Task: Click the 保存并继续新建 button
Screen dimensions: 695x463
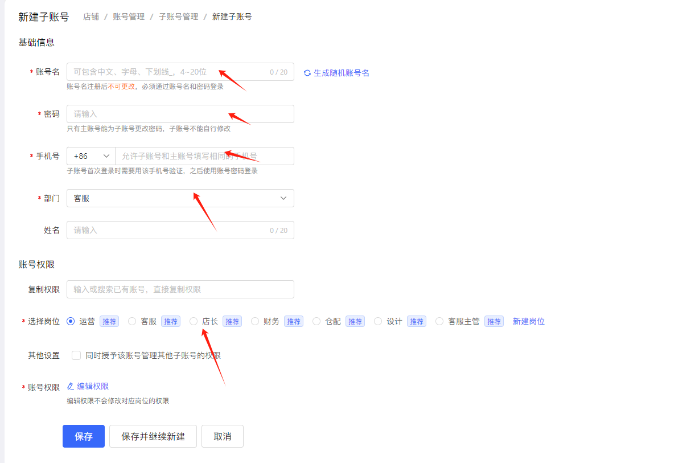Action: (153, 436)
